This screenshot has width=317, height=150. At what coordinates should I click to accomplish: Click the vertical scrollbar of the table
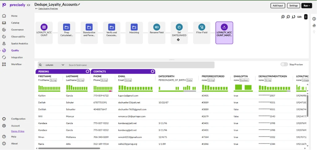[x=308, y=106]
